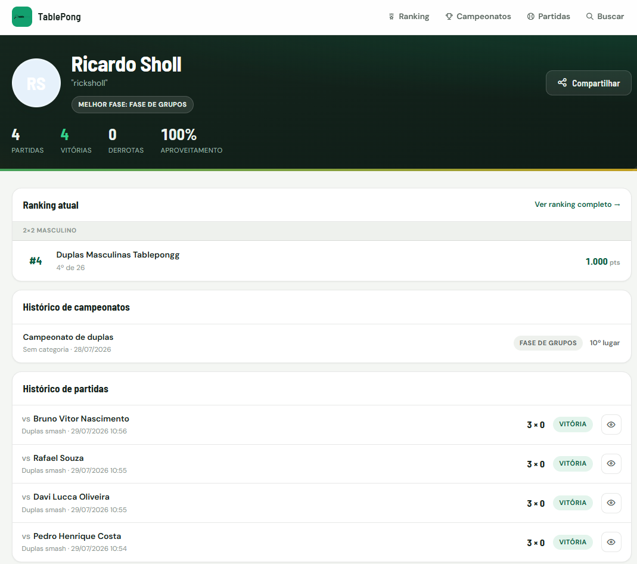The height and width of the screenshot is (564, 637).
Task: Click the Derrotas count stat
Action: (126, 141)
